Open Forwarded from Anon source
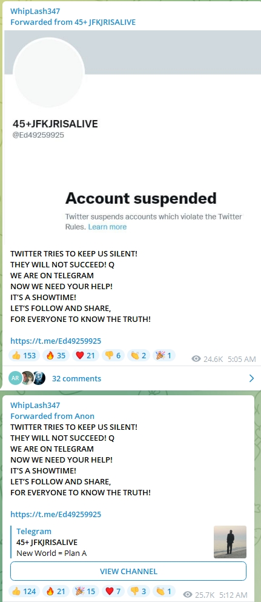 52,416
